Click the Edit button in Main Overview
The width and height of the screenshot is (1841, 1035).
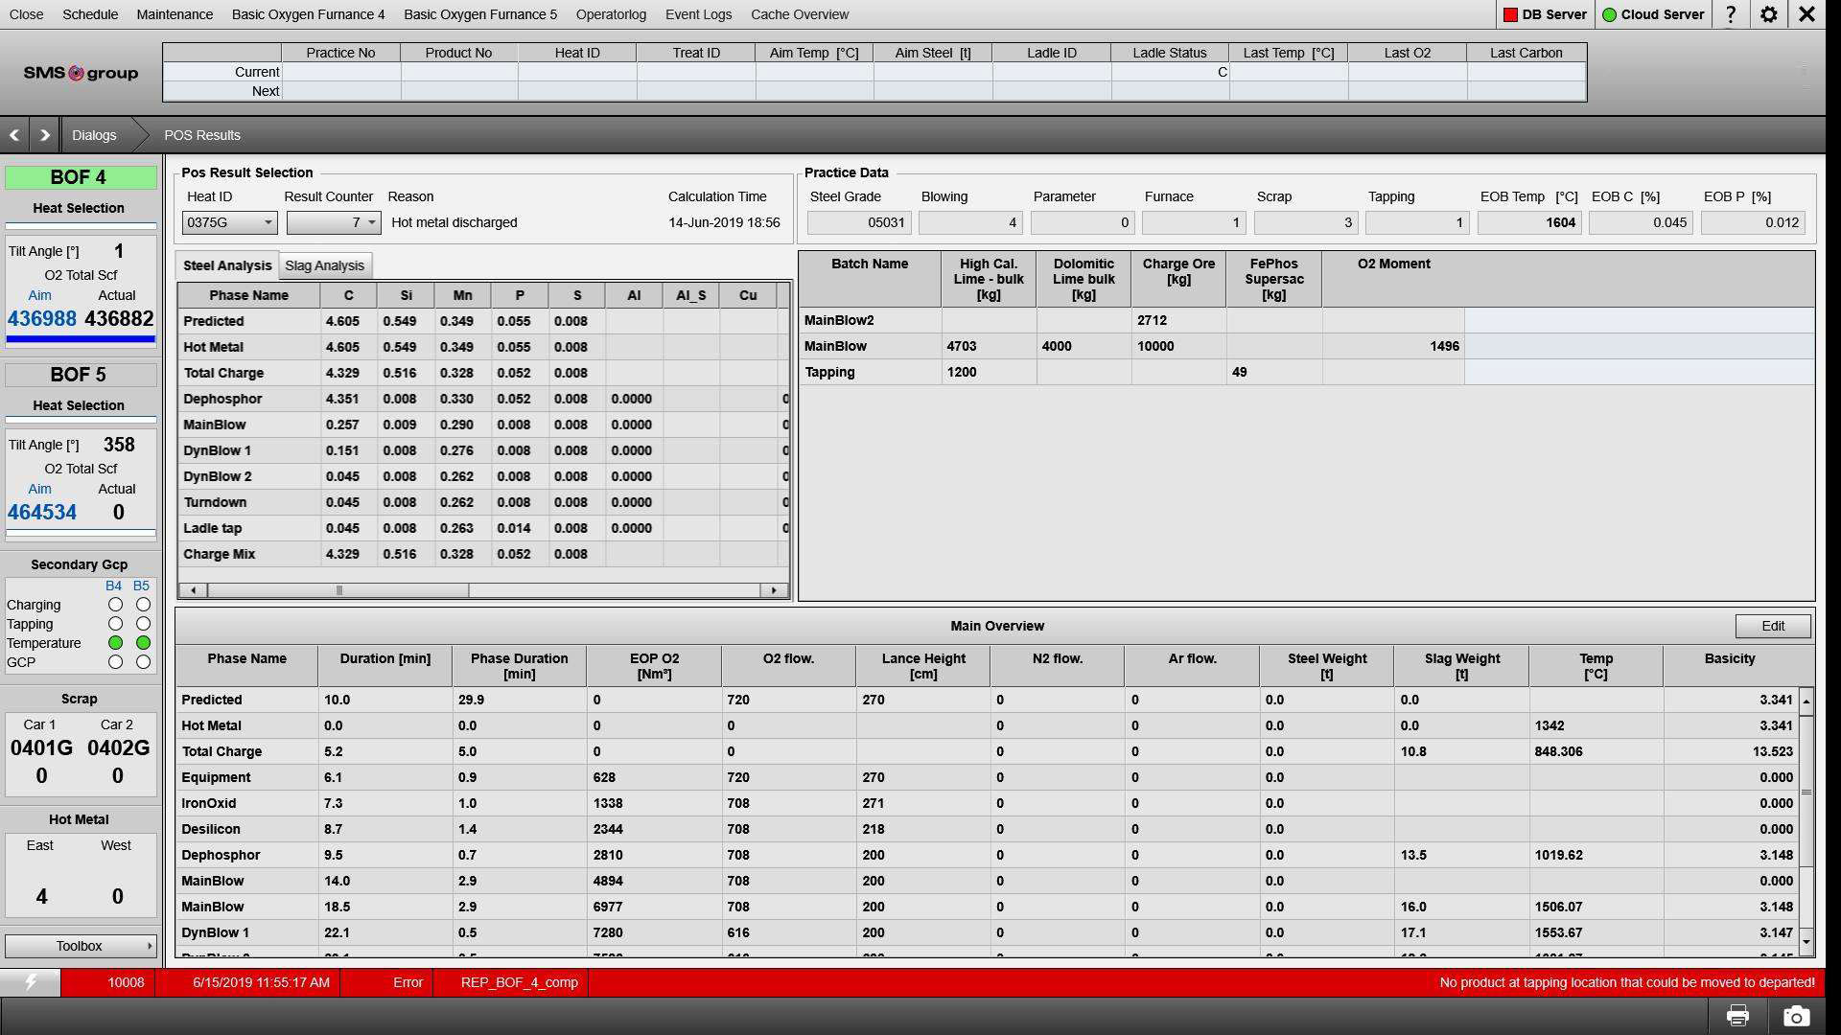pos(1772,625)
